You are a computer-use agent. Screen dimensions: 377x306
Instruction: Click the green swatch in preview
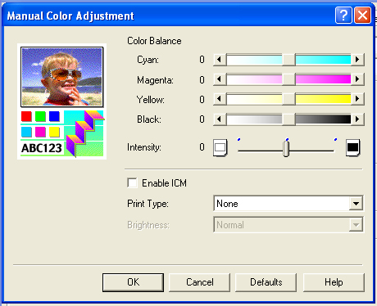point(40,116)
